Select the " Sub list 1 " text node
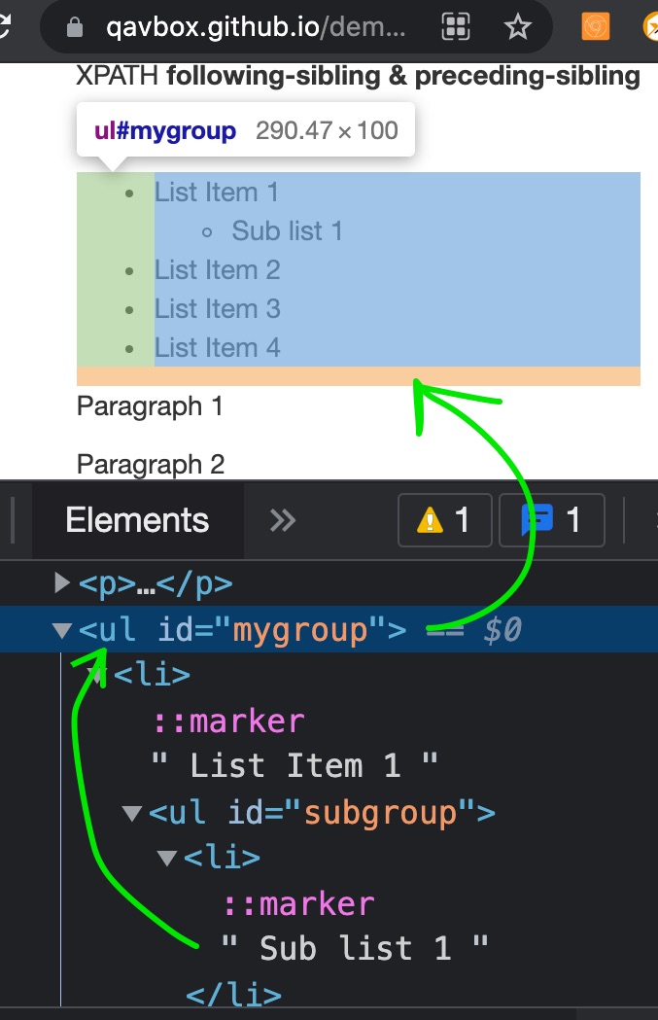Screen dimensions: 658x1020 click(x=355, y=947)
